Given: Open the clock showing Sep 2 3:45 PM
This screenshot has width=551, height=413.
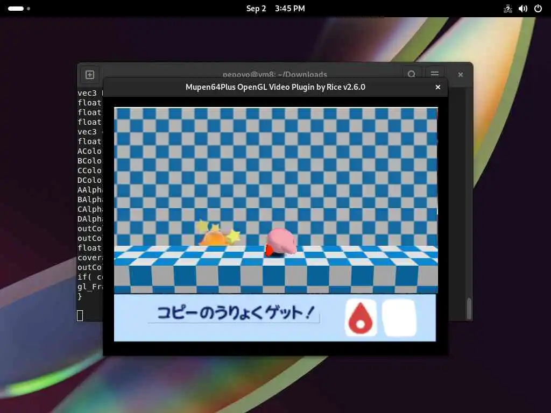Looking at the screenshot, I should 275,9.
